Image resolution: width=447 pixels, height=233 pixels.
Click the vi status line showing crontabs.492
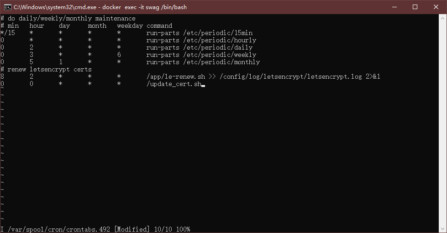95,229
